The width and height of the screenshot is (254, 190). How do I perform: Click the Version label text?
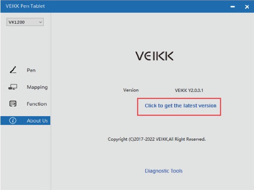(x=131, y=90)
